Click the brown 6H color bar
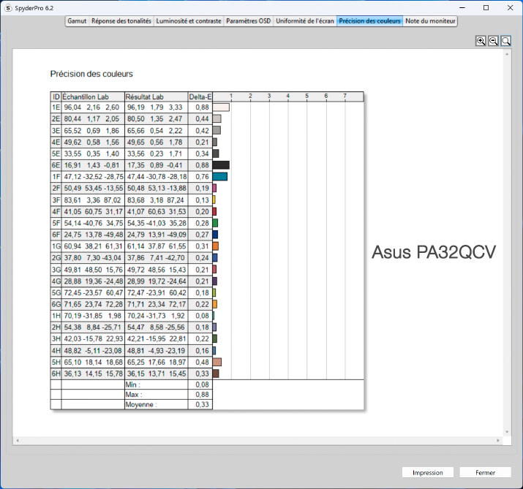The height and width of the screenshot is (489, 523). coord(216,374)
